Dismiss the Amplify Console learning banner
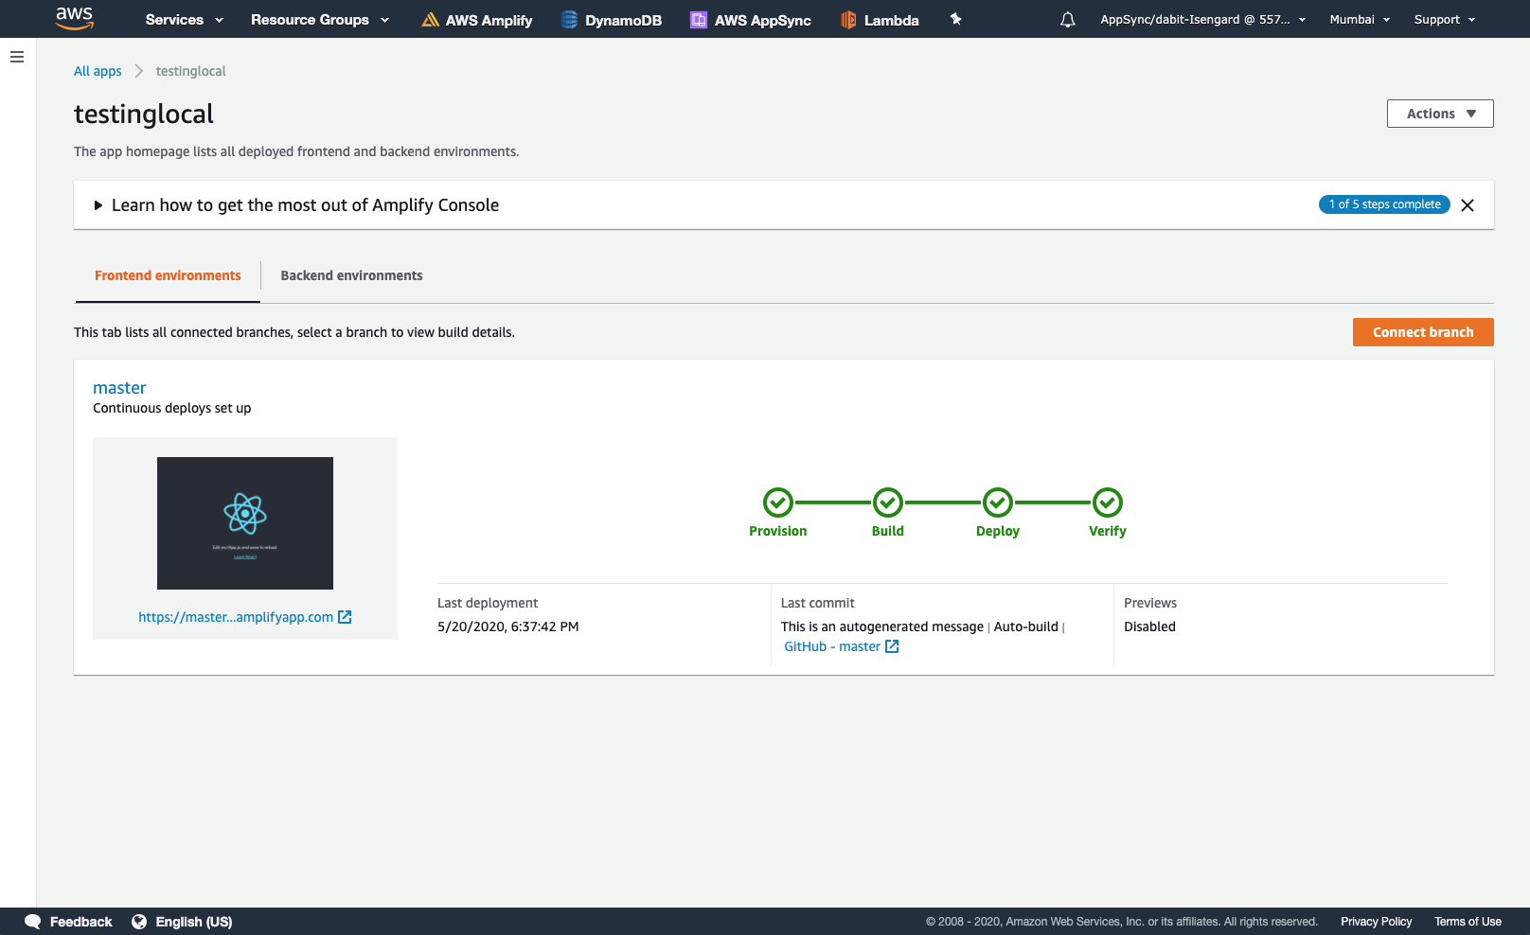This screenshot has width=1530, height=935. coord(1467,205)
